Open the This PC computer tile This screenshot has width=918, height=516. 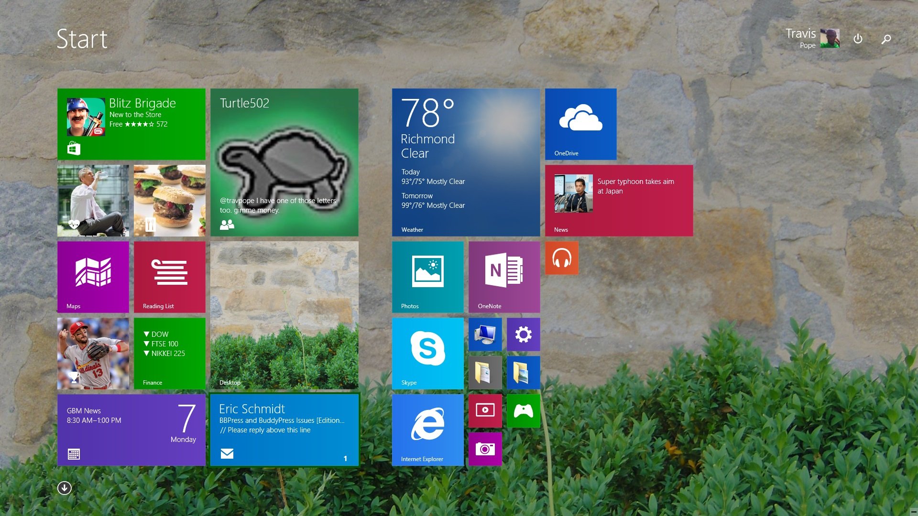point(485,334)
